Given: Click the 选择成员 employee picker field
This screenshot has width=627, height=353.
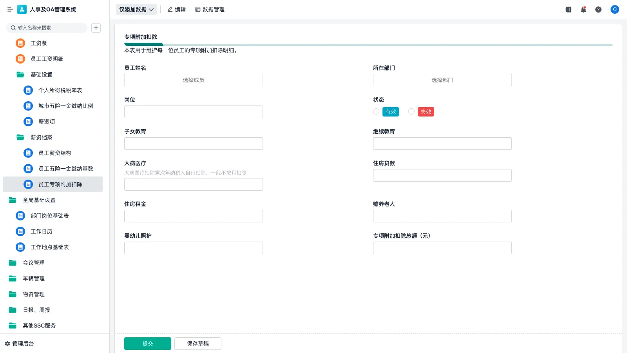Looking at the screenshot, I should pyautogui.click(x=193, y=80).
